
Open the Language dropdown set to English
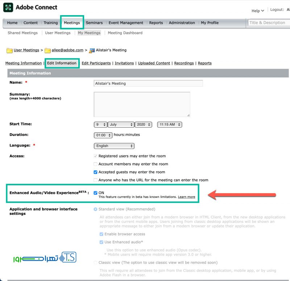(114, 146)
